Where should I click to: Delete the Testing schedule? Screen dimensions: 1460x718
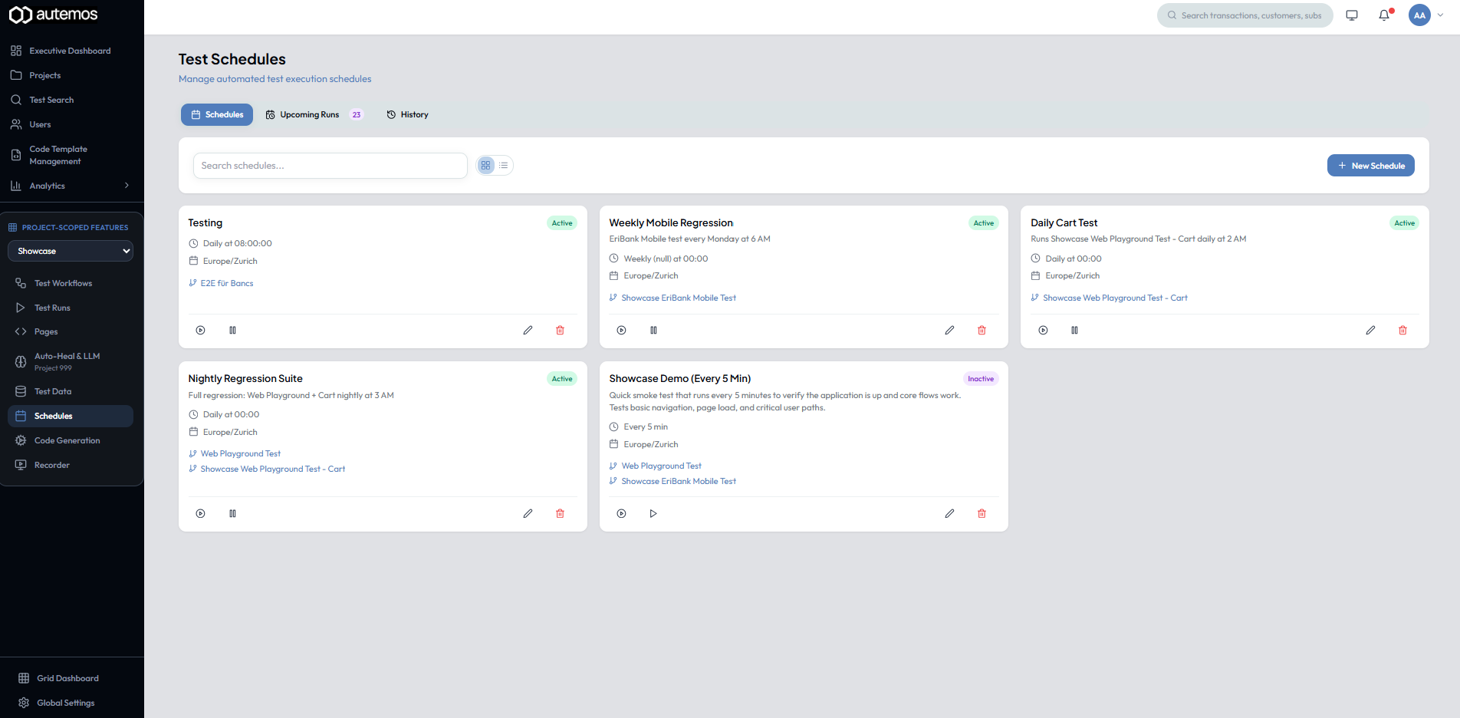coord(560,330)
